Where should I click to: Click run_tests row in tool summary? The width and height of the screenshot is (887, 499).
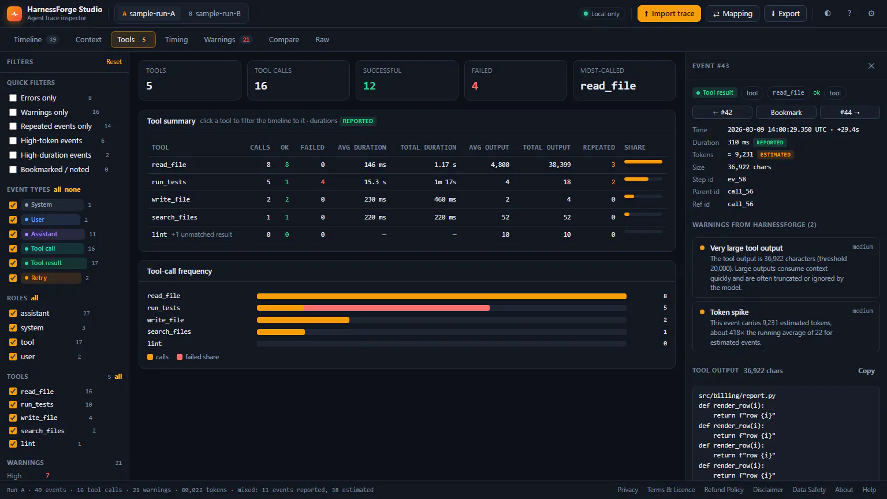407,182
